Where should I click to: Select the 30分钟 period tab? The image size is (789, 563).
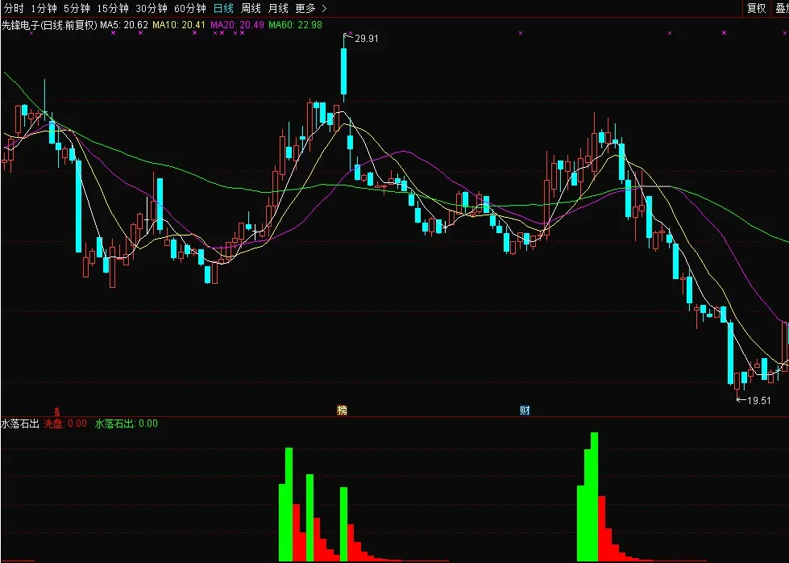152,8
